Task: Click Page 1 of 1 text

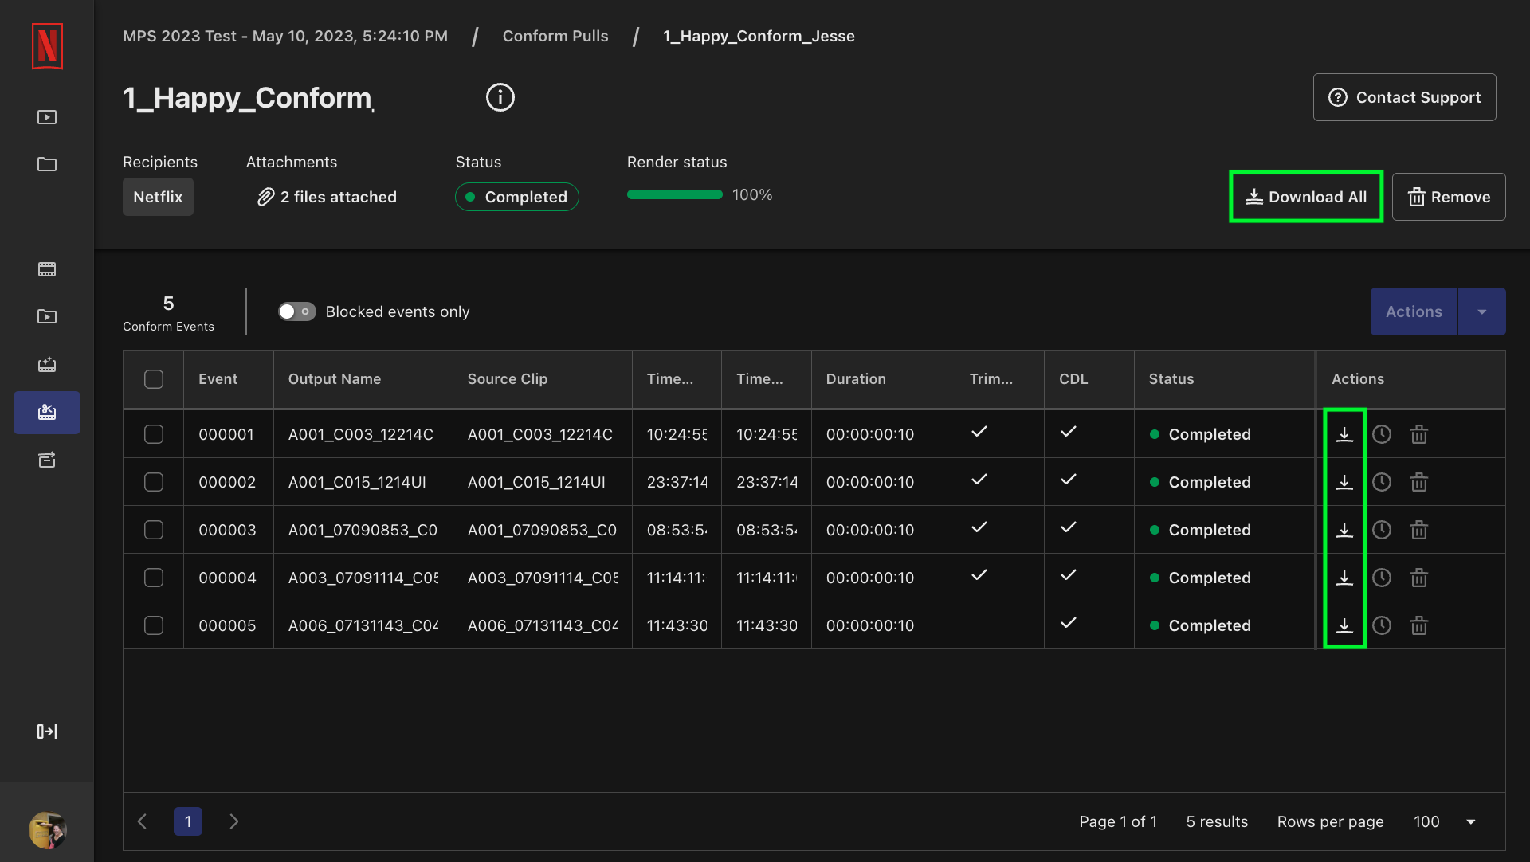Action: click(x=1118, y=821)
